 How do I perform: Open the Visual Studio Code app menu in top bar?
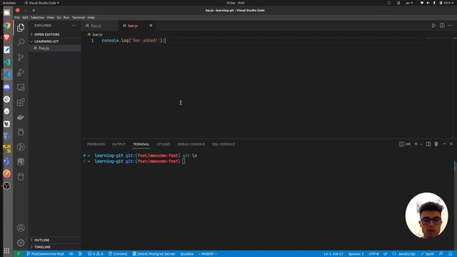(41, 3)
